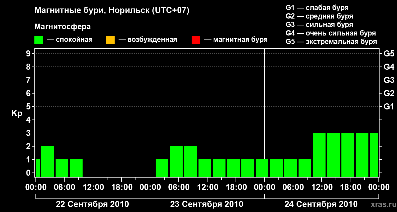The height and width of the screenshot is (212, 397).
Task: Click the '23 Сентября 2010' date label
Action: pos(207,204)
